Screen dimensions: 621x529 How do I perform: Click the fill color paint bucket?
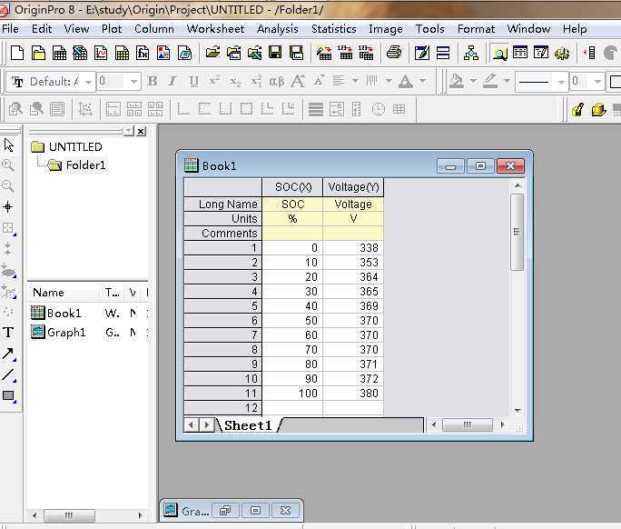point(457,81)
